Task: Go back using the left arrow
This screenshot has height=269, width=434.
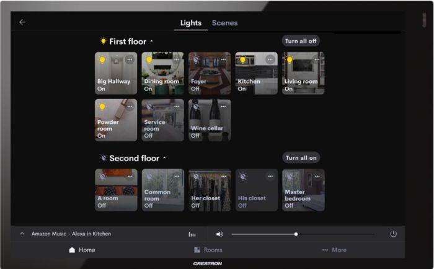Action: tap(22, 22)
